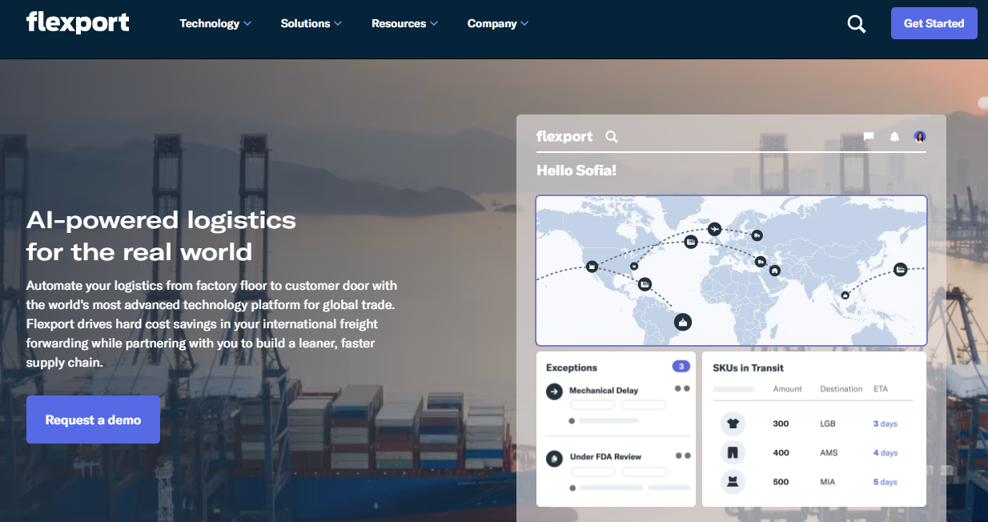988x522 pixels.
Task: Open the Company nav item
Action: pos(492,24)
